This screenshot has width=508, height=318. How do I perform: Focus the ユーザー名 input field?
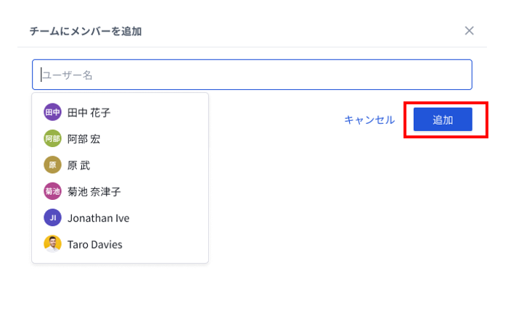[x=252, y=75]
